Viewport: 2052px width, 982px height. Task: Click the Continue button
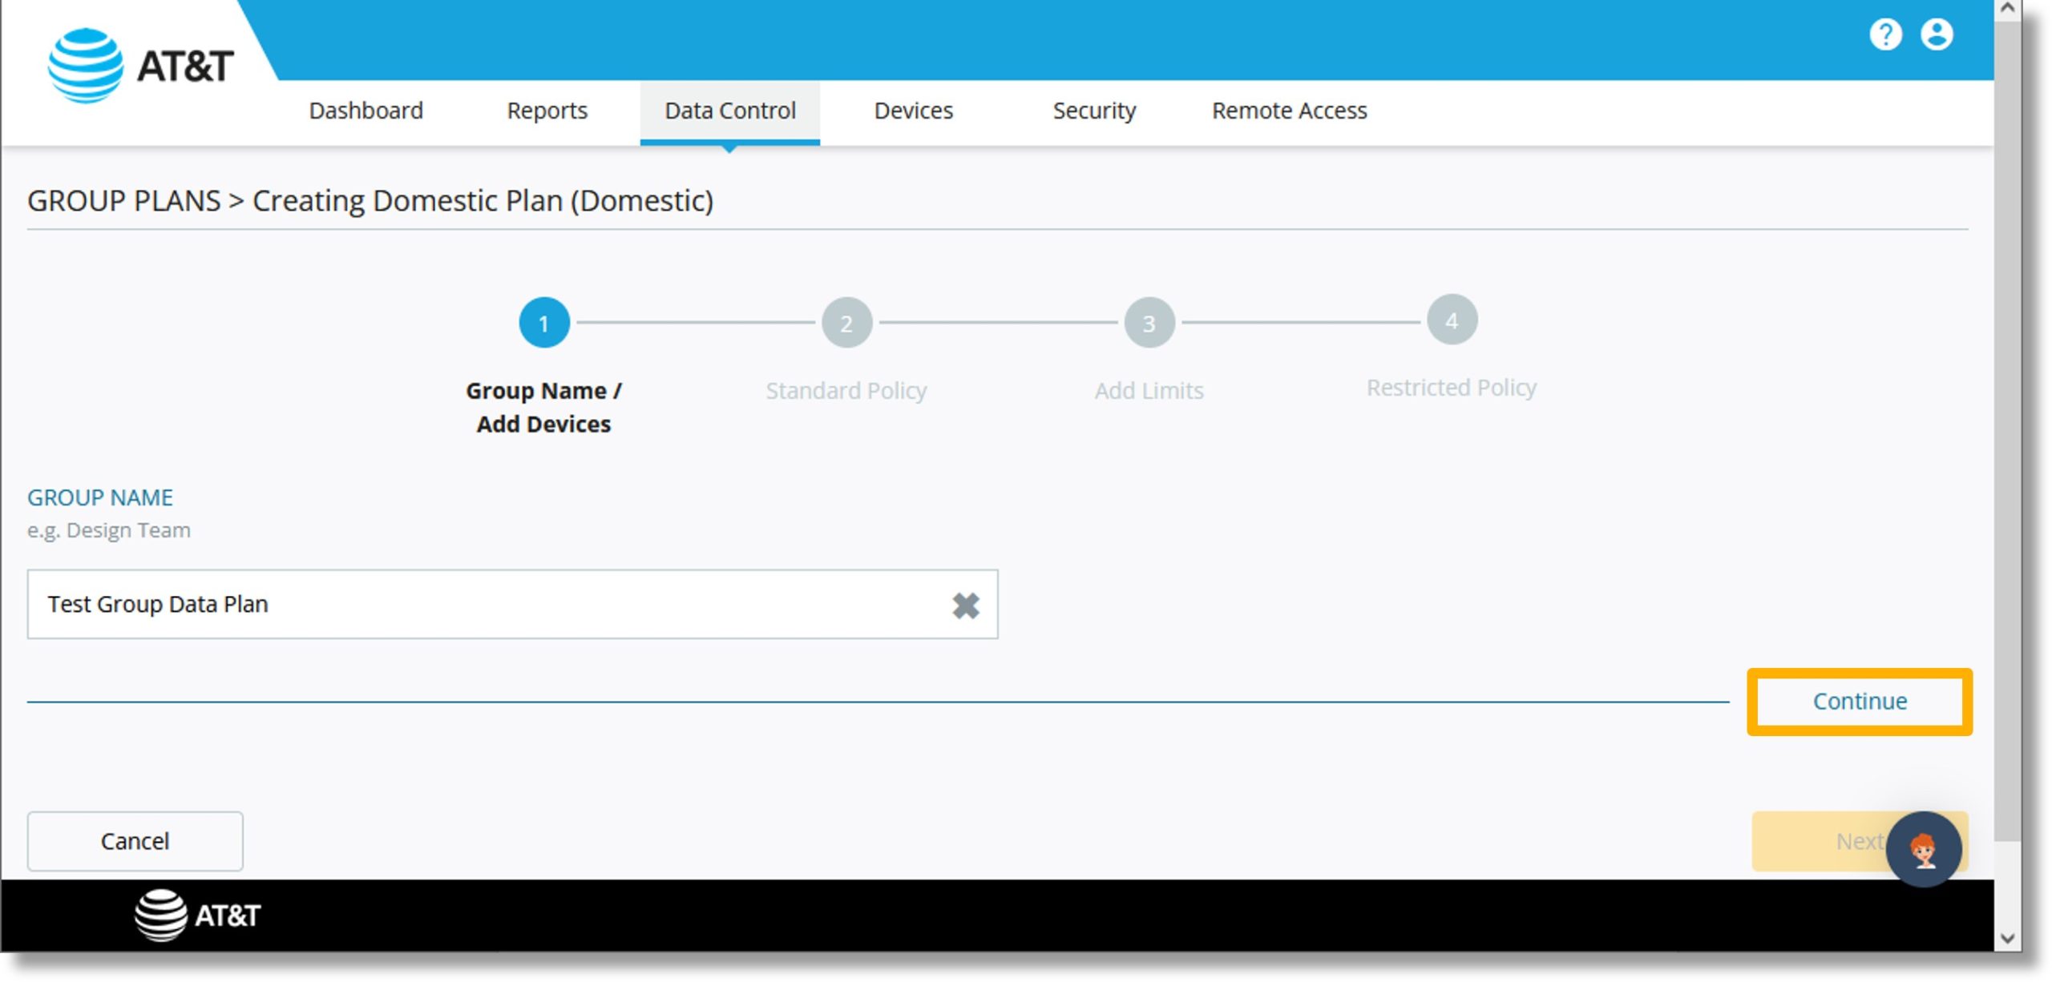click(x=1858, y=699)
